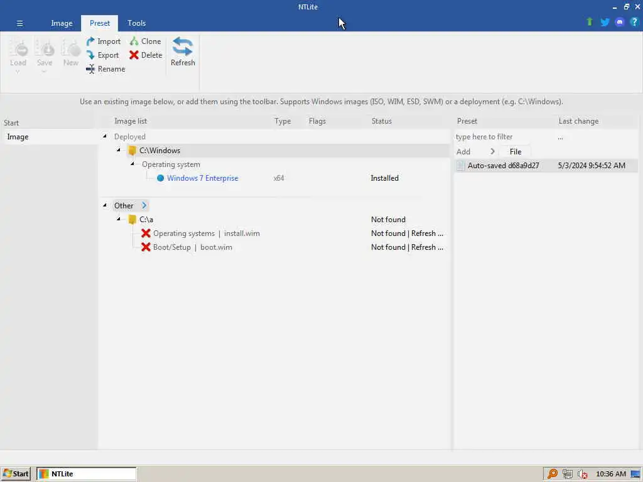Open the Windows Start button
This screenshot has height=482, width=643.
tap(16, 474)
